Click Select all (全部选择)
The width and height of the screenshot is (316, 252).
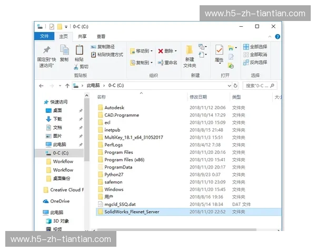(x=255, y=47)
